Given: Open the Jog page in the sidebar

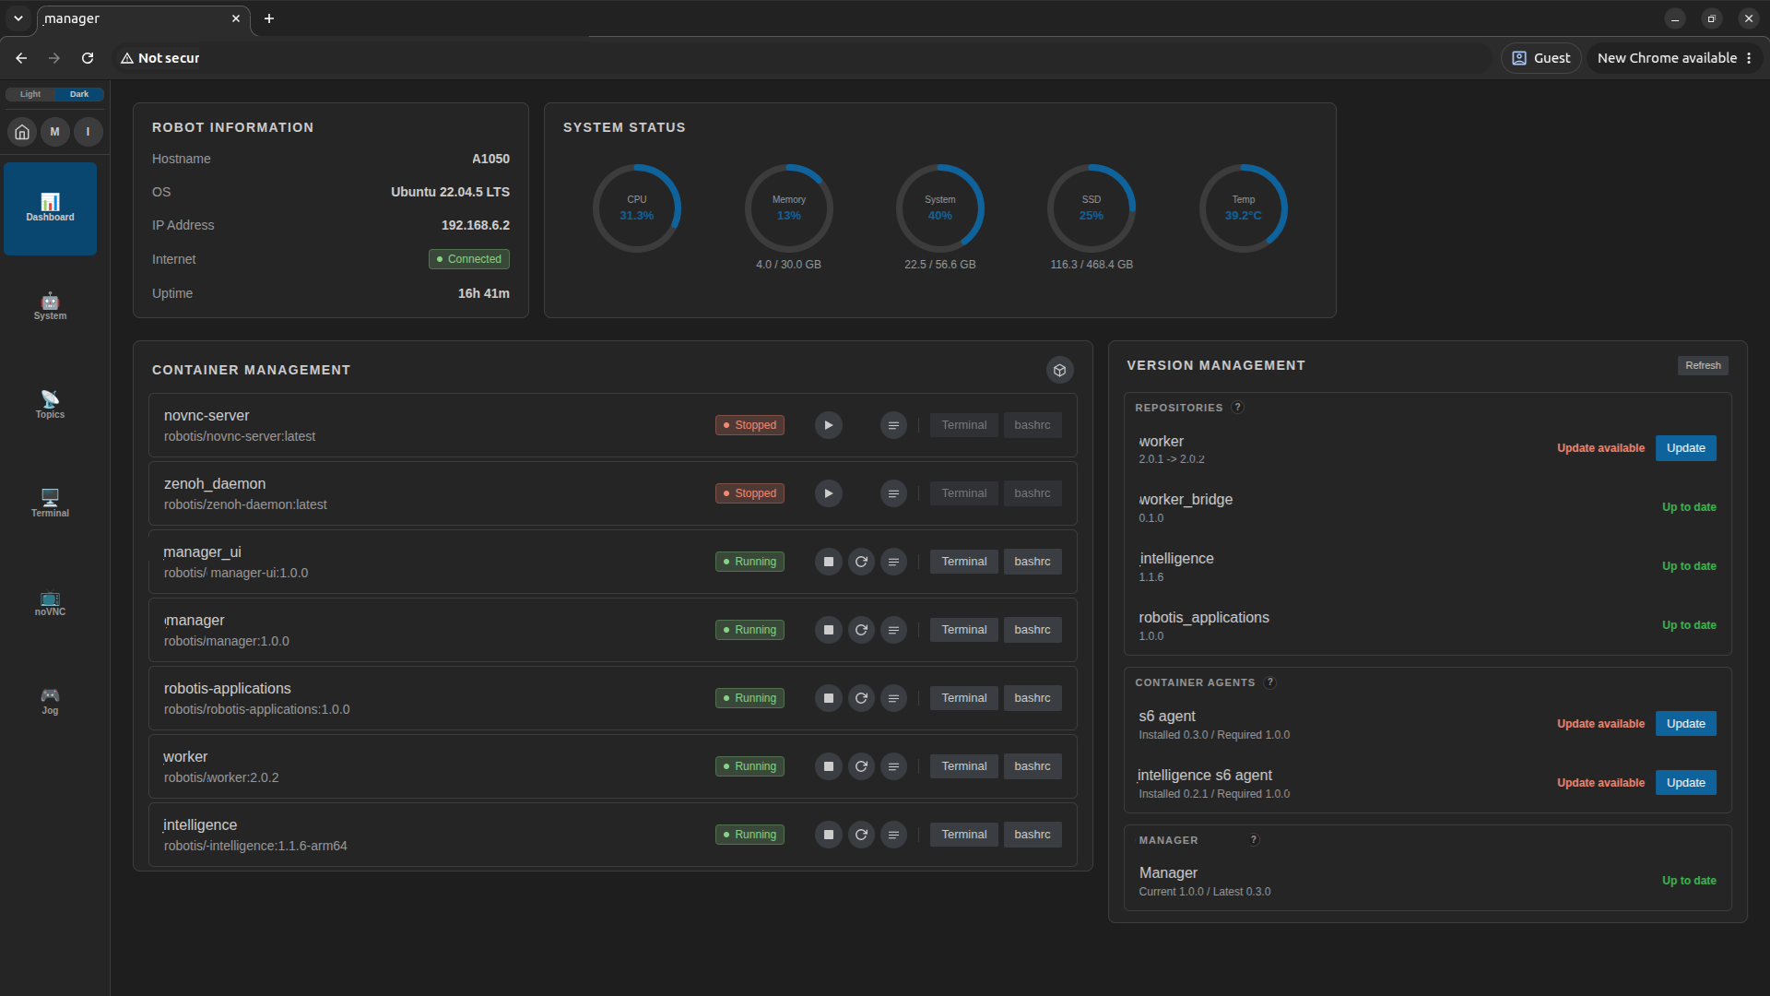Looking at the screenshot, I should click(x=50, y=701).
